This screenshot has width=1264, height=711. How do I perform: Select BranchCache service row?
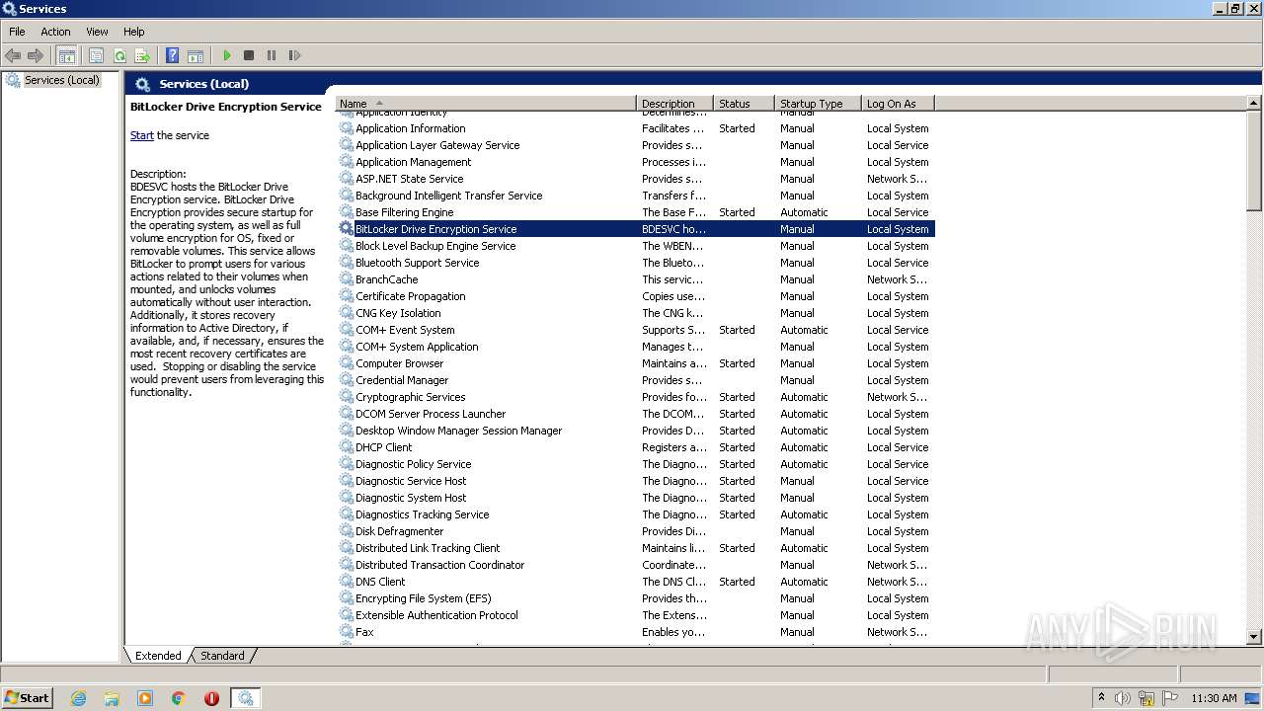click(636, 279)
